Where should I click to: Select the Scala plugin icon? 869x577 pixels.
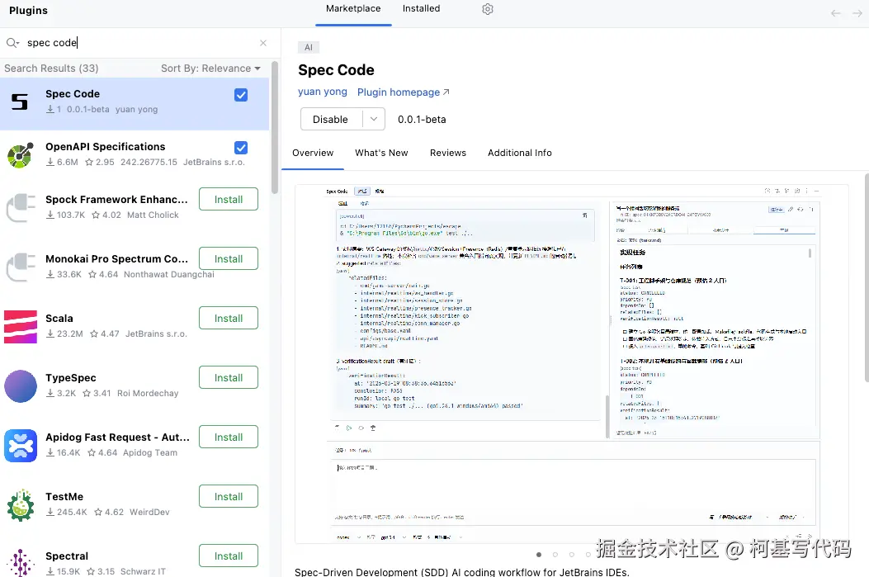[x=21, y=327]
